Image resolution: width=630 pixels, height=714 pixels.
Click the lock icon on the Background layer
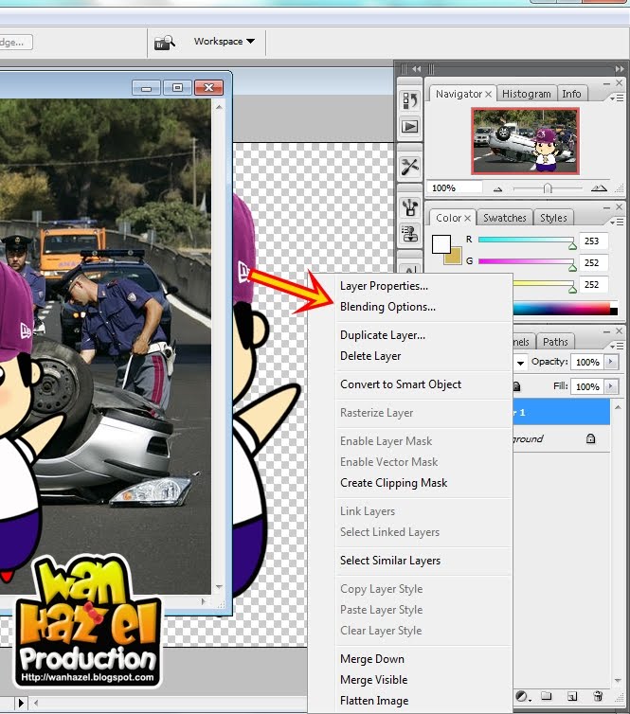pos(590,438)
